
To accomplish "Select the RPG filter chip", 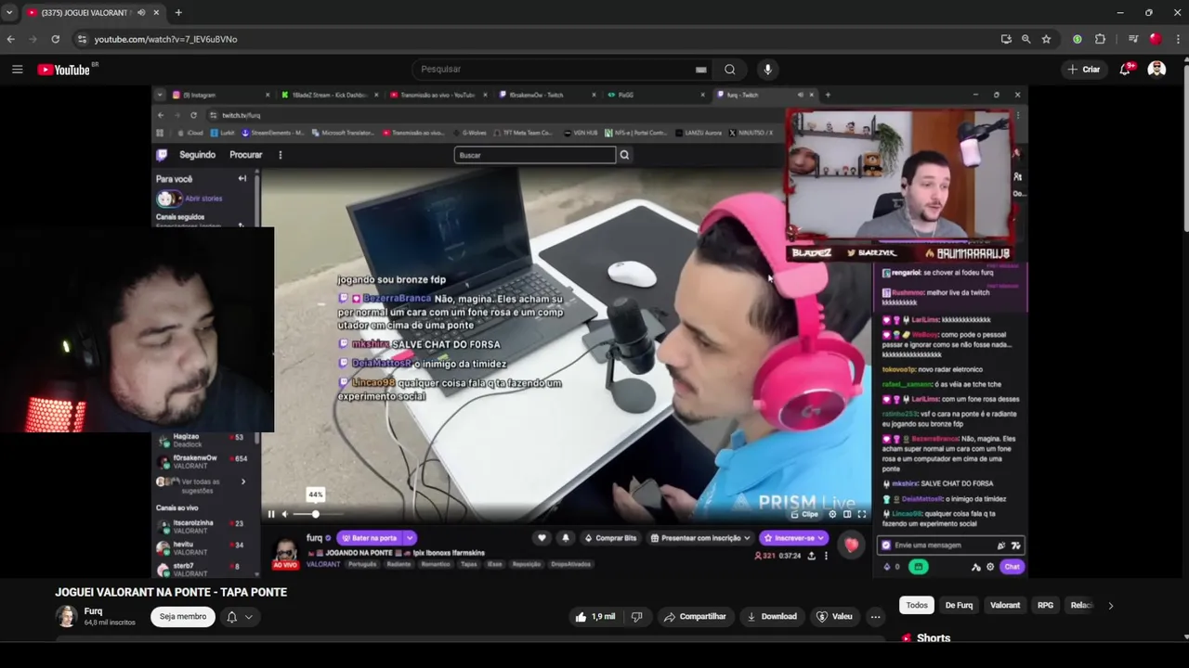I will (x=1045, y=606).
